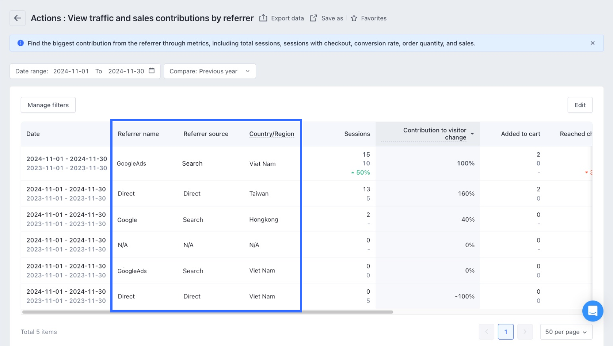Click the info icon in banner
613x346 pixels.
click(21, 43)
